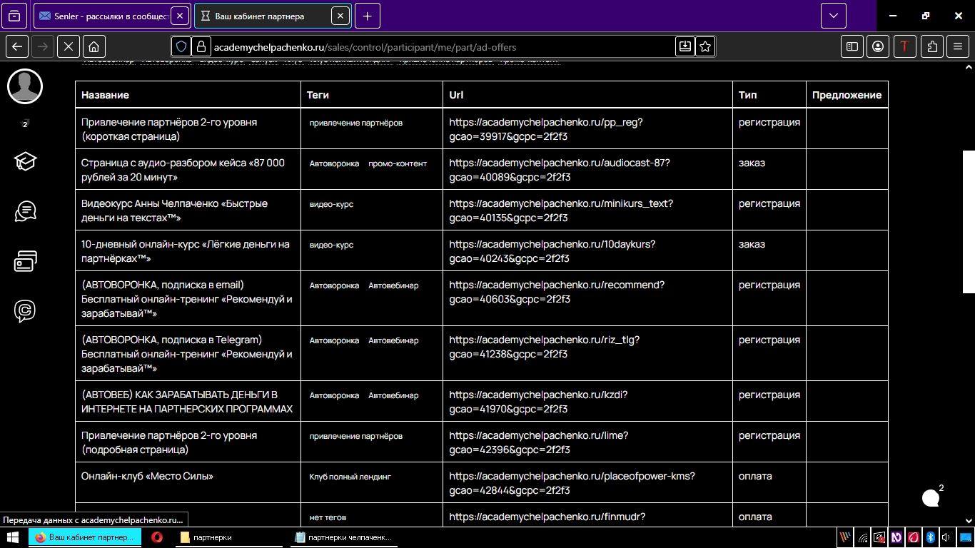
Task: Expand the list all tabs dropdown
Action: pos(833,16)
